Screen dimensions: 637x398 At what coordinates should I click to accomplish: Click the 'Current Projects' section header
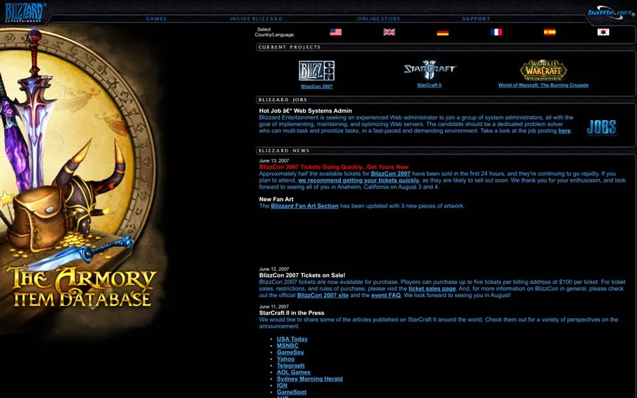tap(289, 47)
